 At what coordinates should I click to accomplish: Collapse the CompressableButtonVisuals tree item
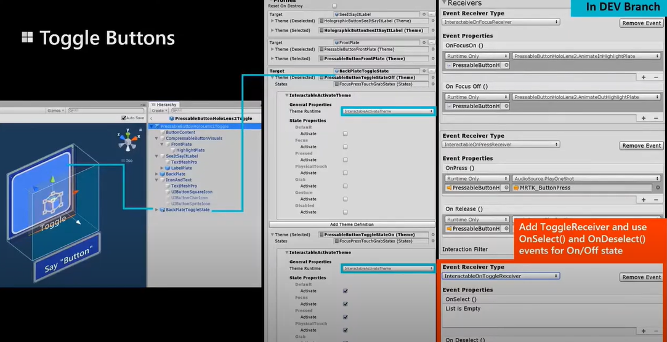coord(156,138)
